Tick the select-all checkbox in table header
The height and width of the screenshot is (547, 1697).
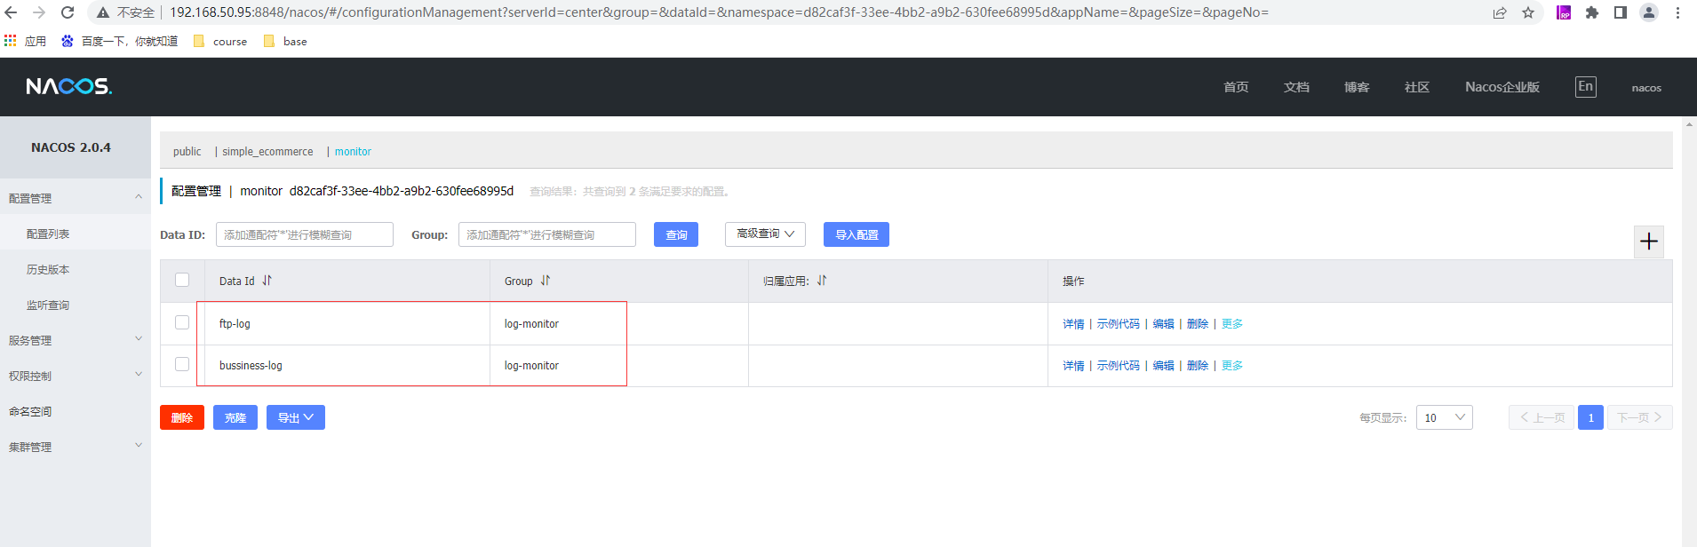tap(182, 280)
